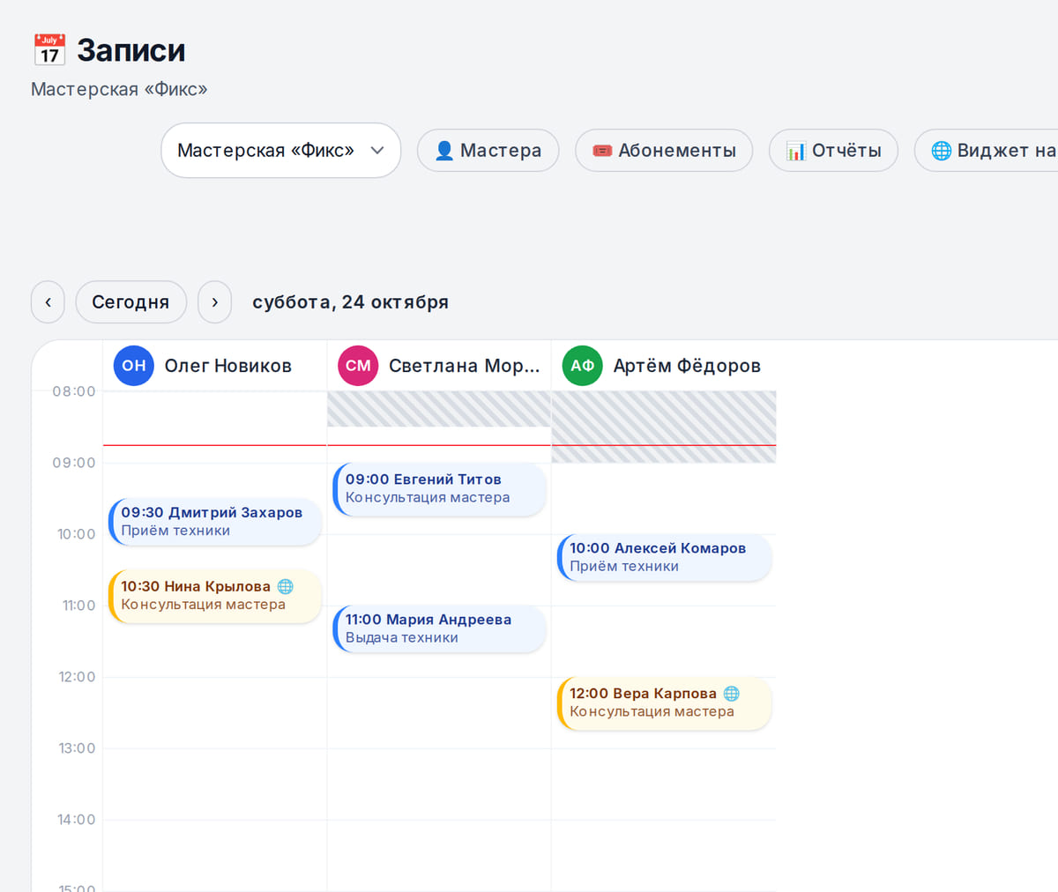The height and width of the screenshot is (892, 1058).
Task: Click Светлана's pink СМ avatar
Action: point(358,366)
